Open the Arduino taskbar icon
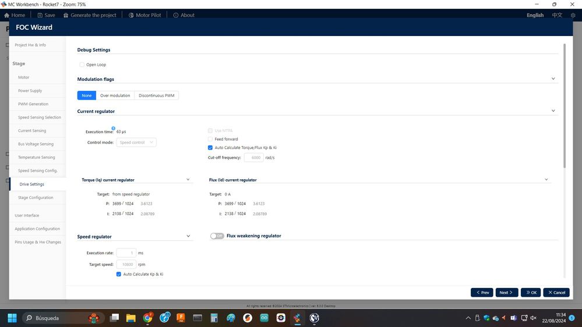The height and width of the screenshot is (327, 582). click(264, 318)
